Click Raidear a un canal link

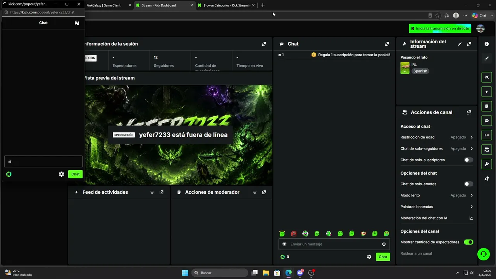tap(416, 254)
